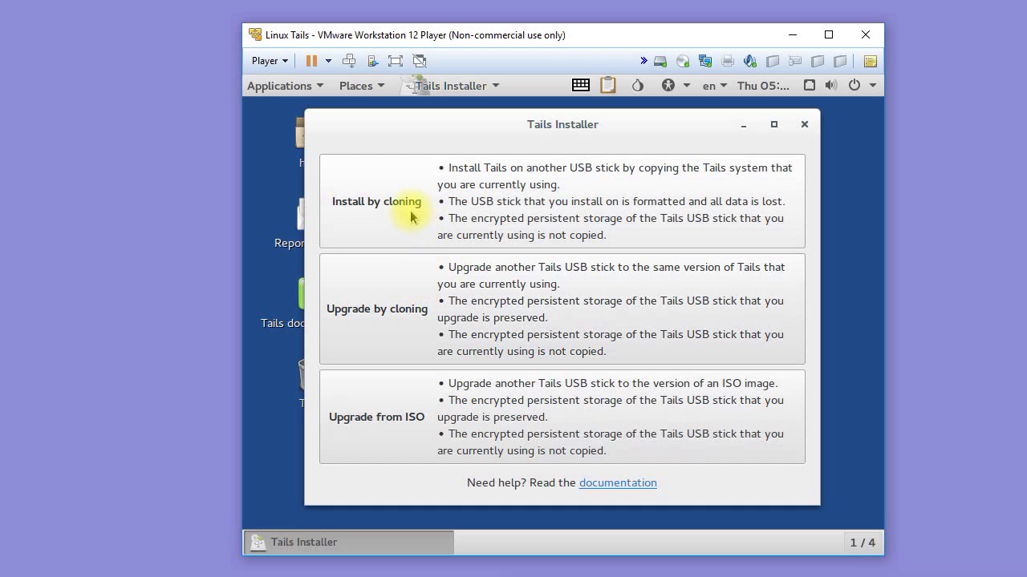
Task: Click the text 'Need help? Read the'
Action: (522, 482)
